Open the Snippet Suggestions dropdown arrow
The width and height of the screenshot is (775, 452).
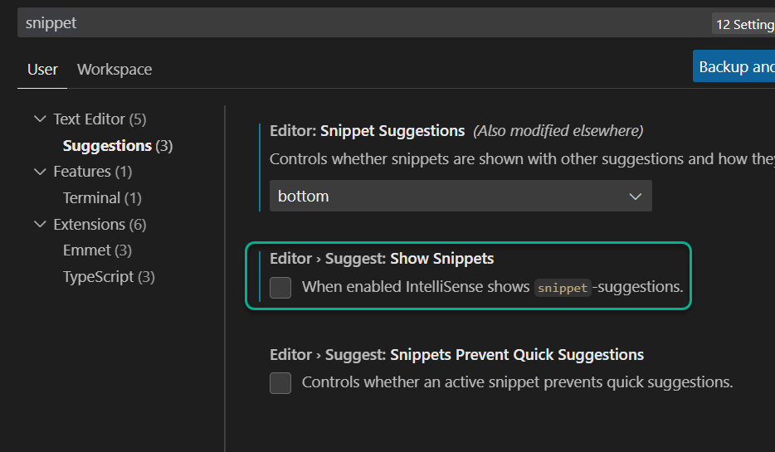point(635,197)
